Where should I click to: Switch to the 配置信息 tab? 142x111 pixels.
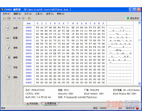pyautogui.click(x=50, y=104)
